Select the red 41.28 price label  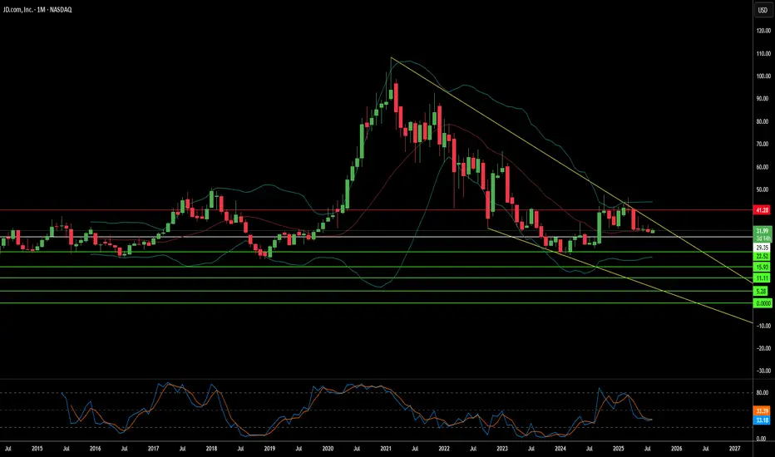(763, 210)
